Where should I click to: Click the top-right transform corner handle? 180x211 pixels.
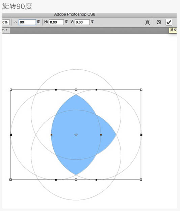click(141, 90)
